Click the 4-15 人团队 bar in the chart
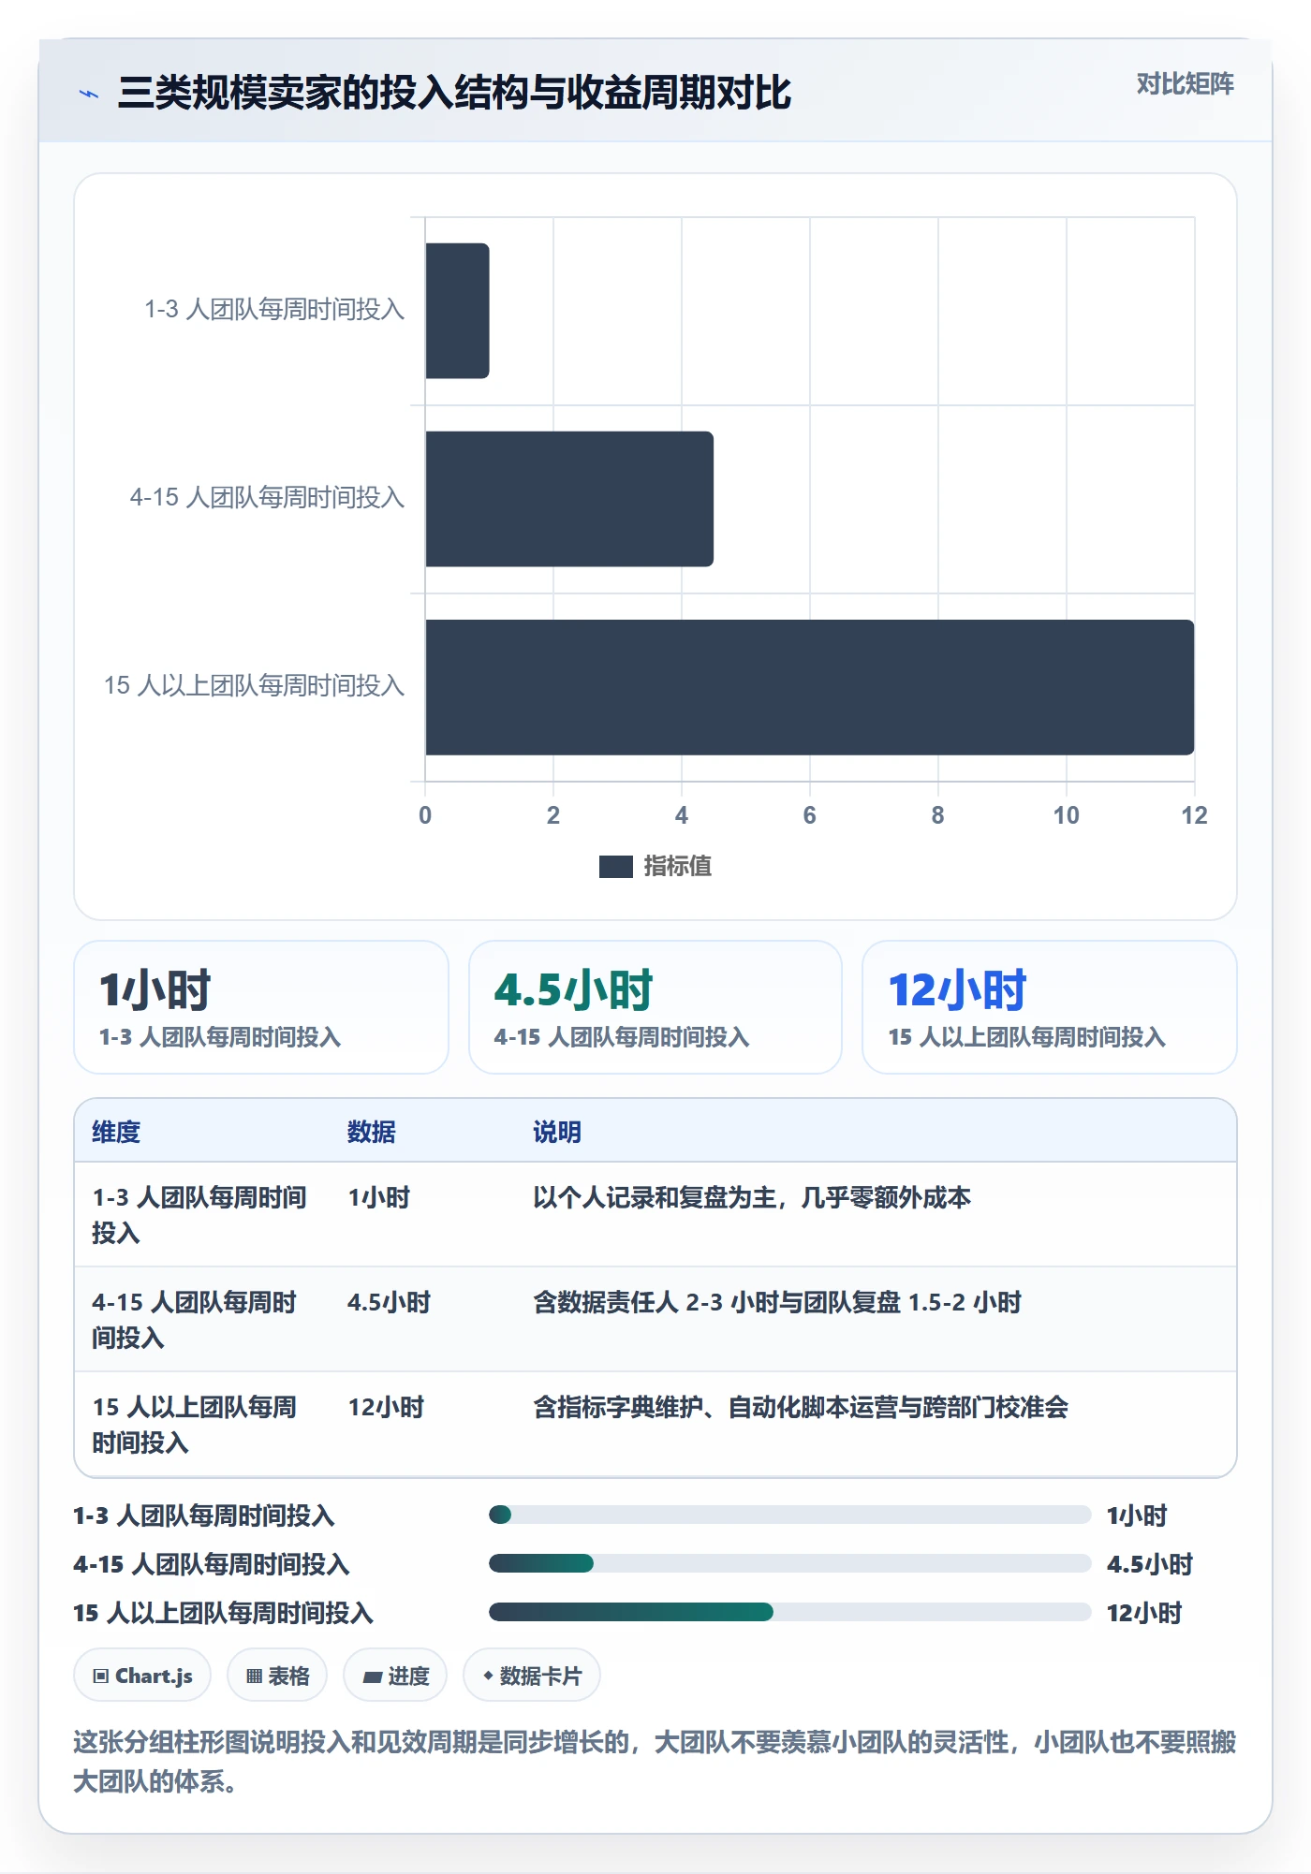This screenshot has height=1874, width=1311. [569, 499]
